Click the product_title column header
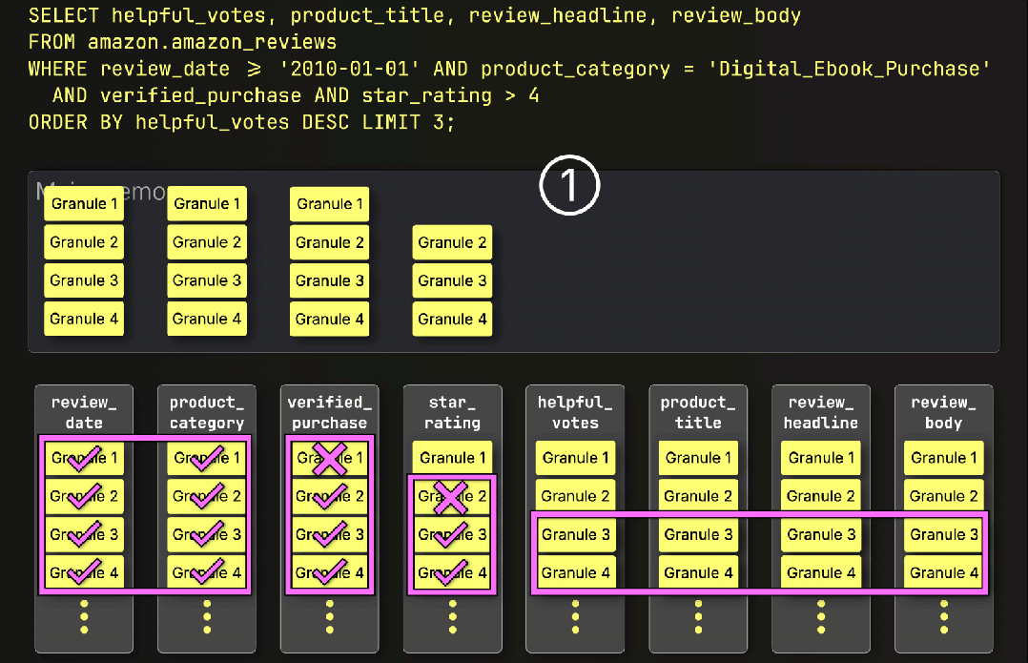This screenshot has height=663, width=1028. point(698,412)
